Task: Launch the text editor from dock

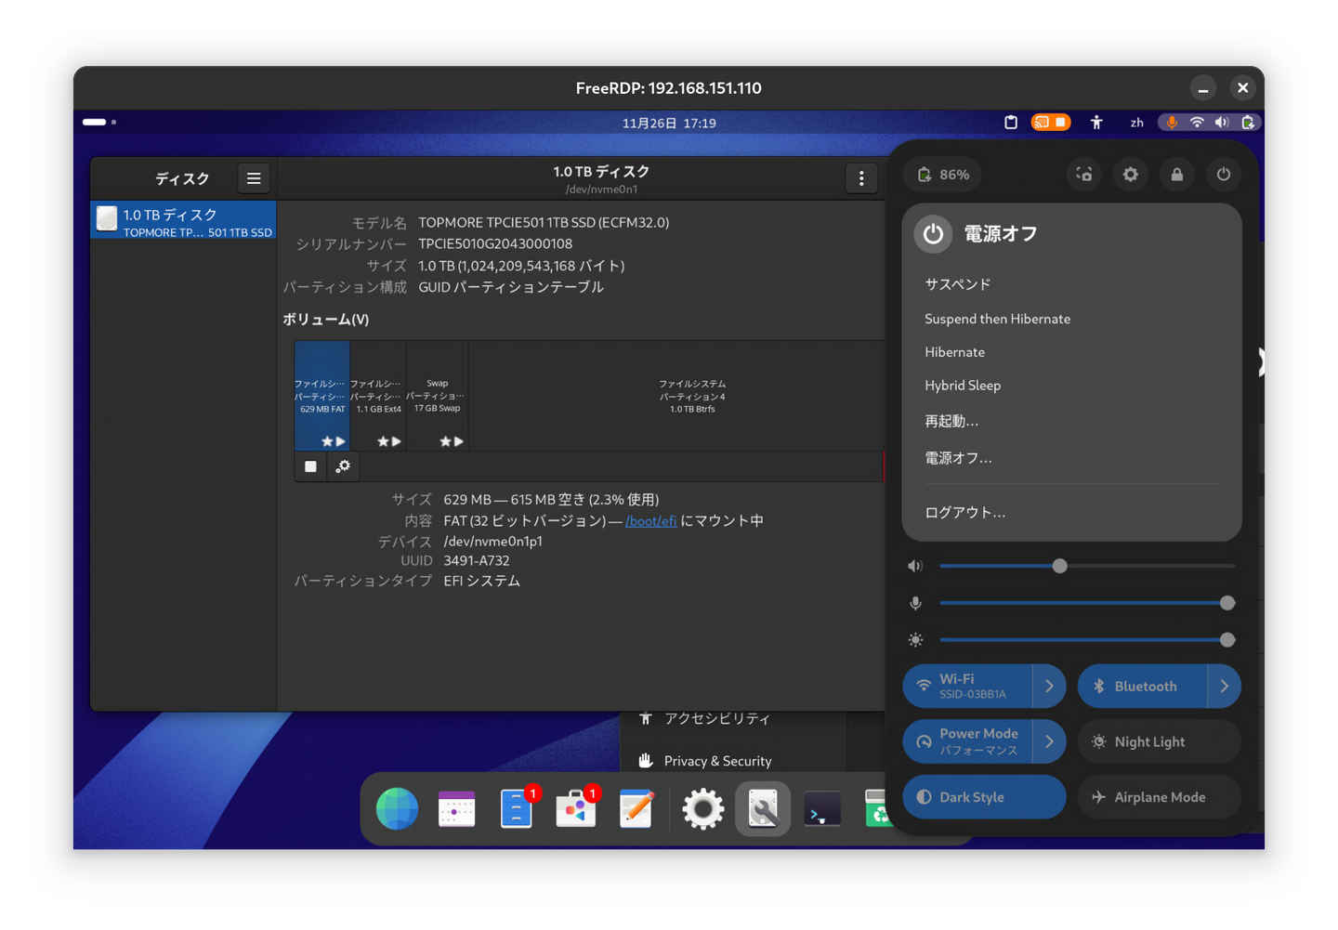Action: [636, 809]
